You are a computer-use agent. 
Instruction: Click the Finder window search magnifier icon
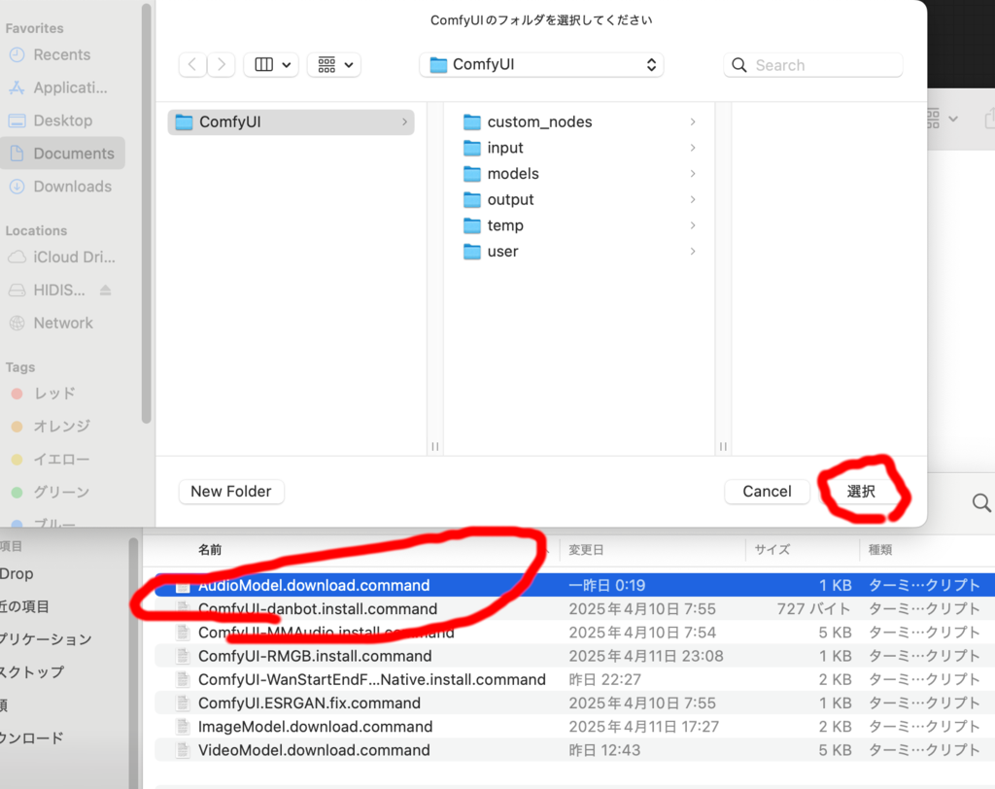[x=981, y=502]
